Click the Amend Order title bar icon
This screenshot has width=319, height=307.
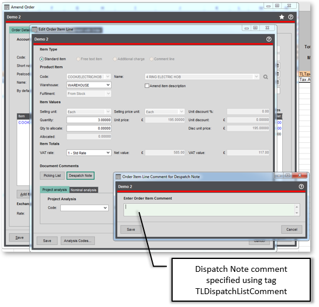pos(7,7)
